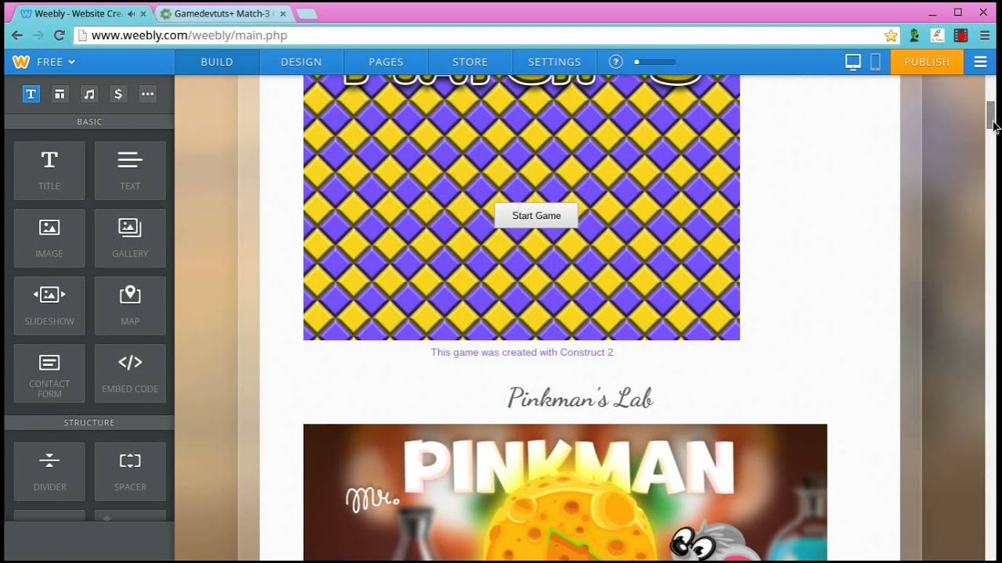Click the Pinkman's Lab heading
The image size is (1002, 563).
[580, 398]
